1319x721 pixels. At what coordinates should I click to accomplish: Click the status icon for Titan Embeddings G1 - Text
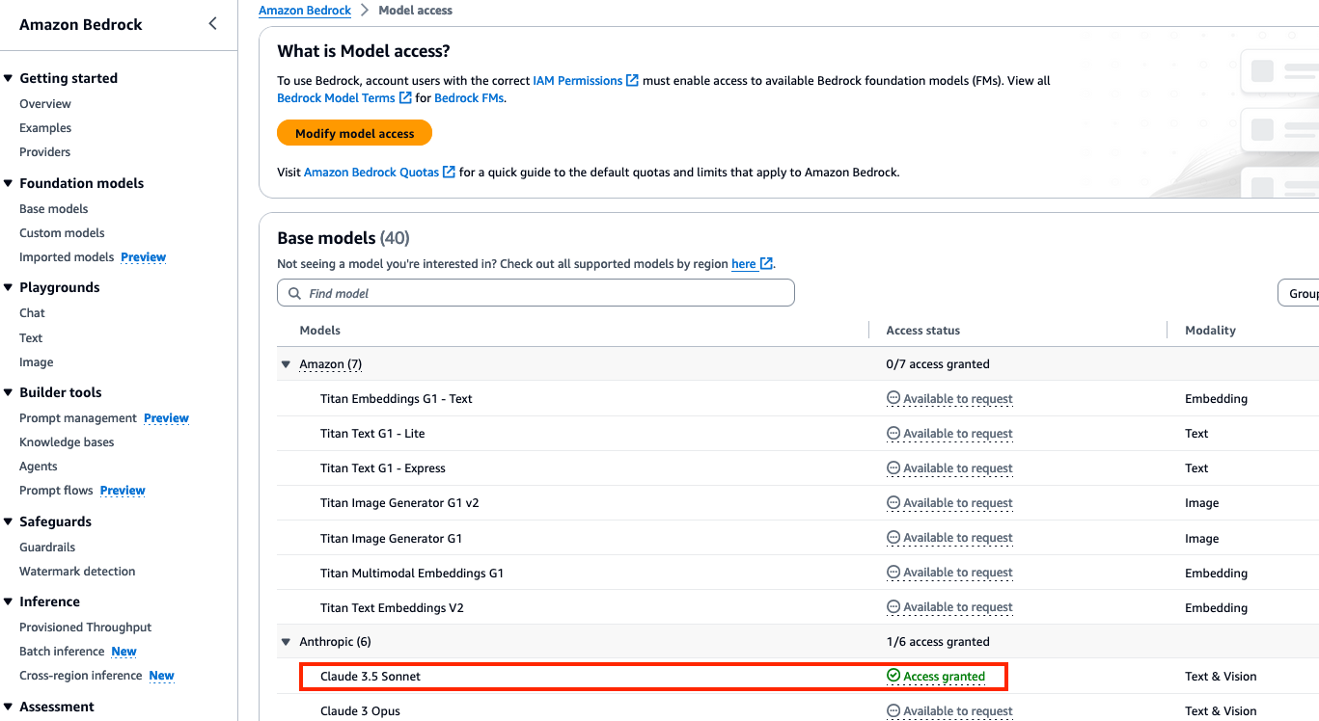[x=893, y=398]
